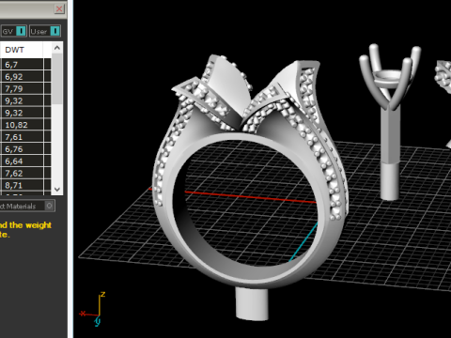Select the 10,82 DWT row

[22, 125]
